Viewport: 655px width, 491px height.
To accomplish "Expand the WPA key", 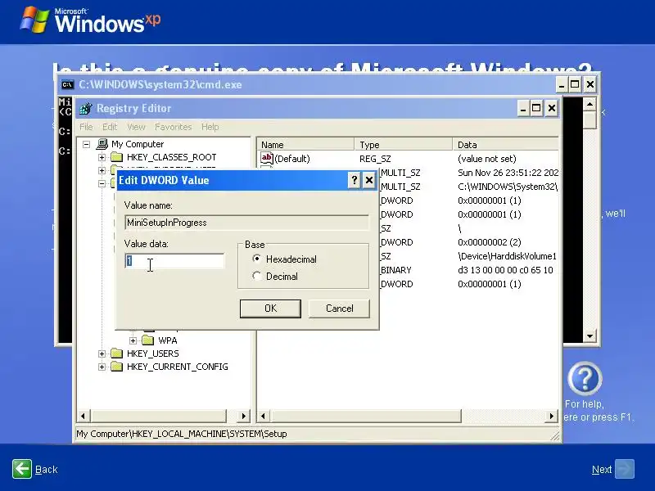I will pos(133,340).
